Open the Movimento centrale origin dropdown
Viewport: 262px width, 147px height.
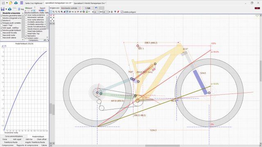[x=71, y=8]
